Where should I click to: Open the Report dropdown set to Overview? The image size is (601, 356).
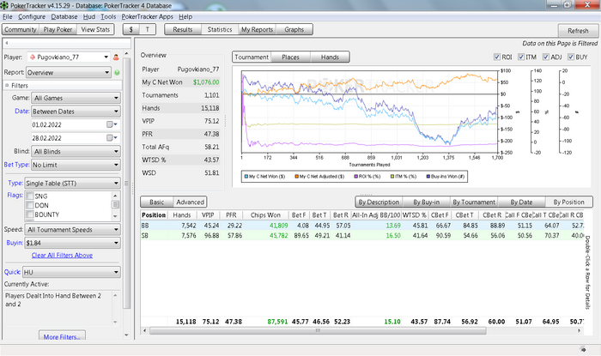pos(69,72)
